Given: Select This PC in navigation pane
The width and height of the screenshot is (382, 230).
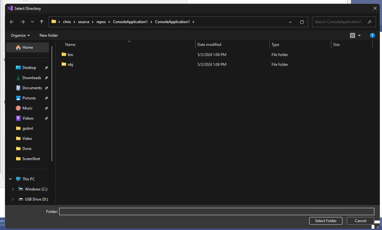Looking at the screenshot, I should [28, 179].
